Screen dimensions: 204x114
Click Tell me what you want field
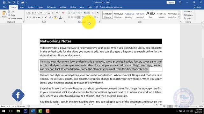[111, 7]
